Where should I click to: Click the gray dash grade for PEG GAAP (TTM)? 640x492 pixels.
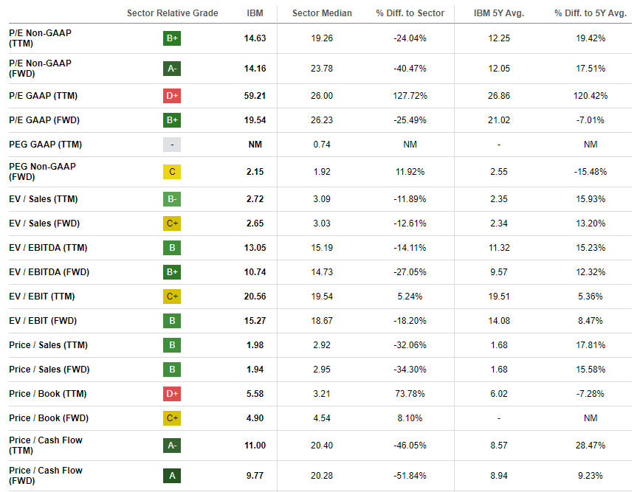(172, 145)
